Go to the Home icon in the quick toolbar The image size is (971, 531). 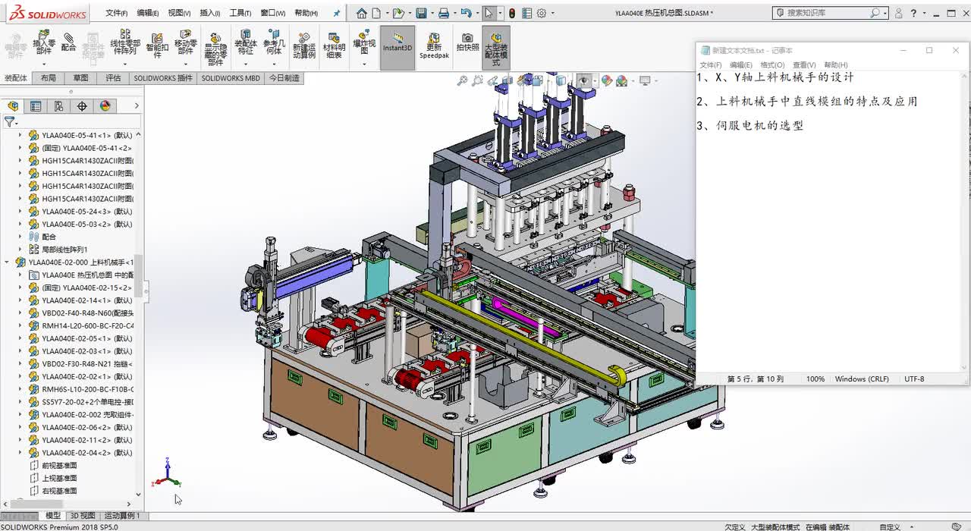click(x=362, y=13)
